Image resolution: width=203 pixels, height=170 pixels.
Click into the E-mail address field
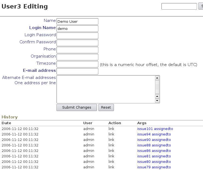[x=77, y=71]
